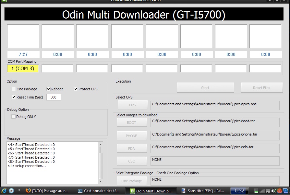The width and height of the screenshot is (290, 195).
Task: Click the OPS file select button
Action: click(133, 105)
